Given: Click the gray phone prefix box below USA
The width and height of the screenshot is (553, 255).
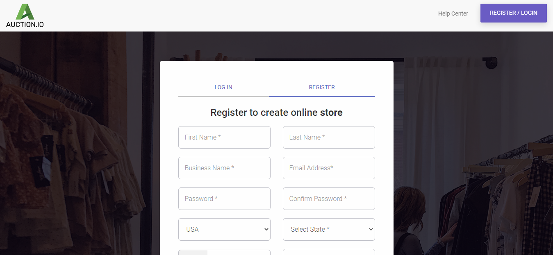Looking at the screenshot, I should 193,252.
